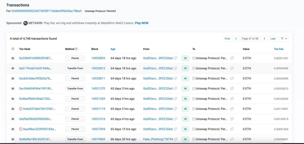Copy the page address next to Permit2 tag

point(47,11)
